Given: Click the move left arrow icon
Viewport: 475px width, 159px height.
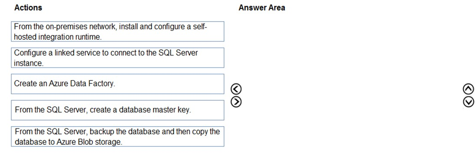Looking at the screenshot, I should [x=236, y=89].
